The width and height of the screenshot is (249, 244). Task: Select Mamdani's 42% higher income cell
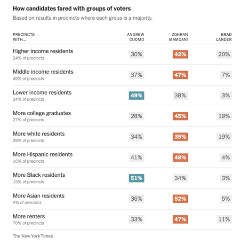click(x=180, y=54)
